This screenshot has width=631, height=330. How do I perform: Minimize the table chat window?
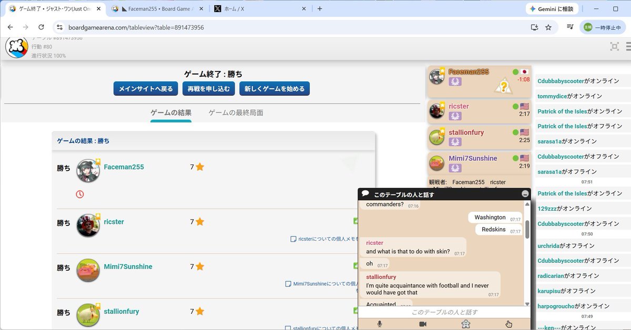click(525, 194)
